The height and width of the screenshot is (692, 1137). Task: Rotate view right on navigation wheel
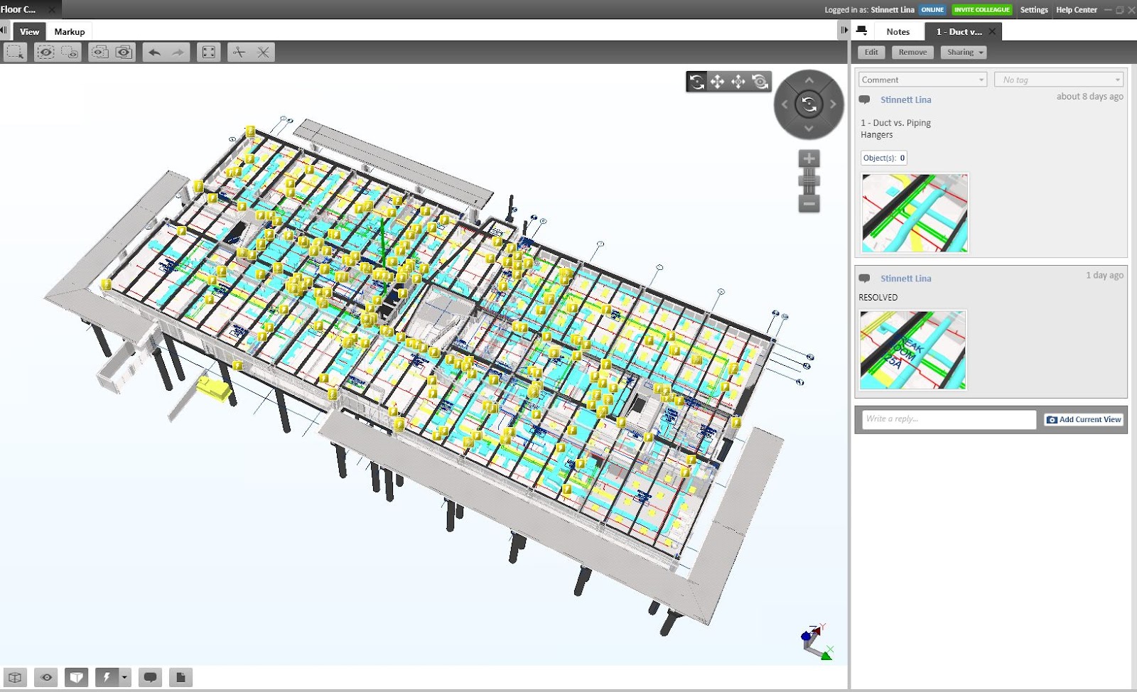tap(833, 104)
